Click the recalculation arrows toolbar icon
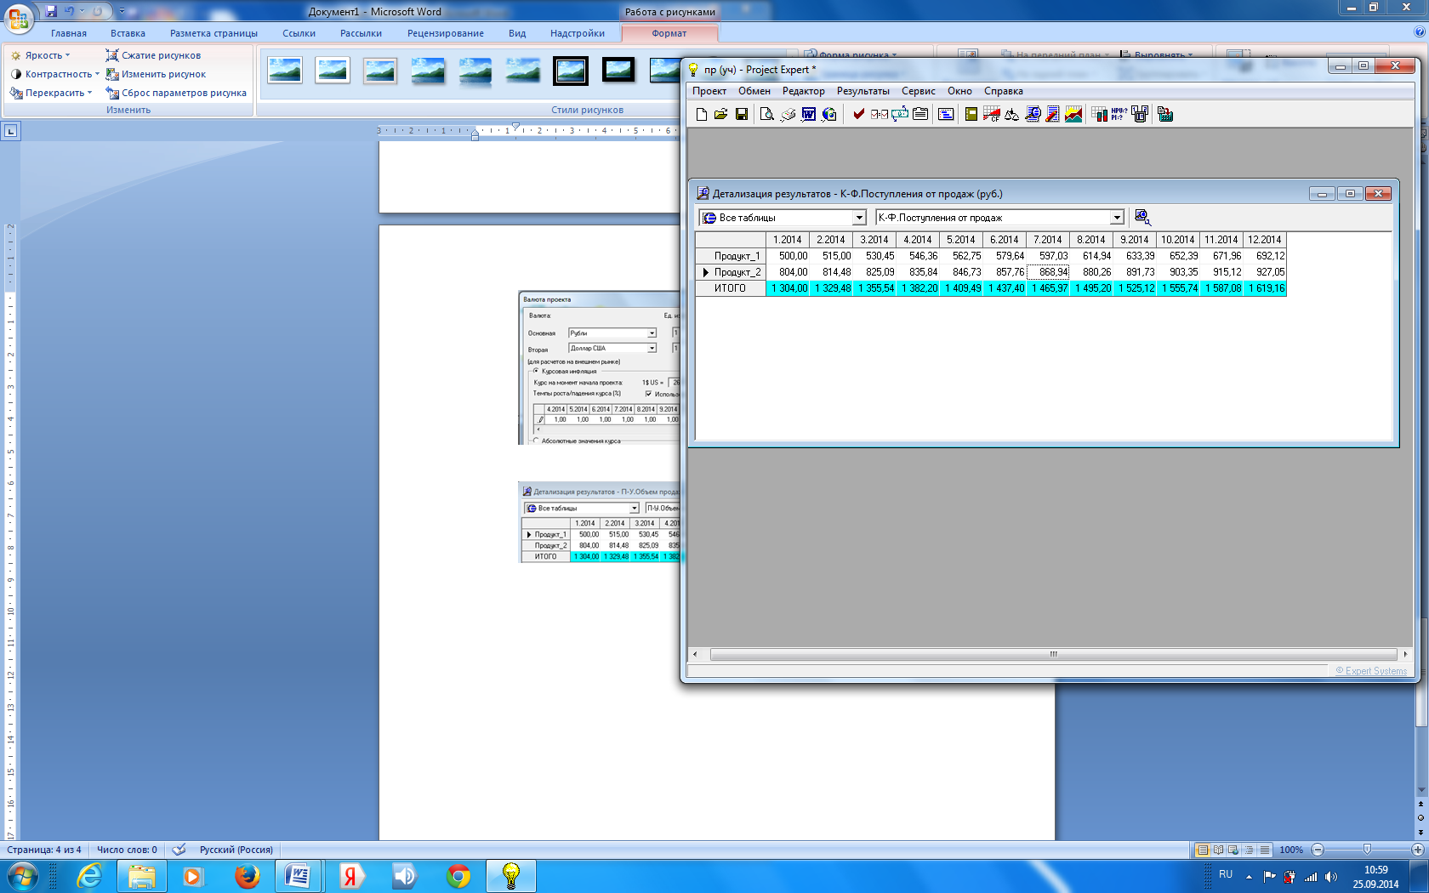Viewport: 1429px width, 893px height. tap(900, 114)
